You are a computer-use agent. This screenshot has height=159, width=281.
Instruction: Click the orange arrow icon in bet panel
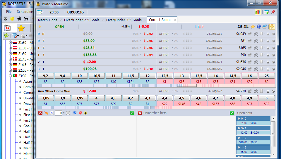tap(46, 113)
